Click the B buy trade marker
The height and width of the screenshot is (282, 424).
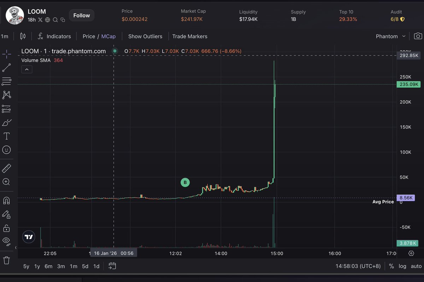[185, 182]
